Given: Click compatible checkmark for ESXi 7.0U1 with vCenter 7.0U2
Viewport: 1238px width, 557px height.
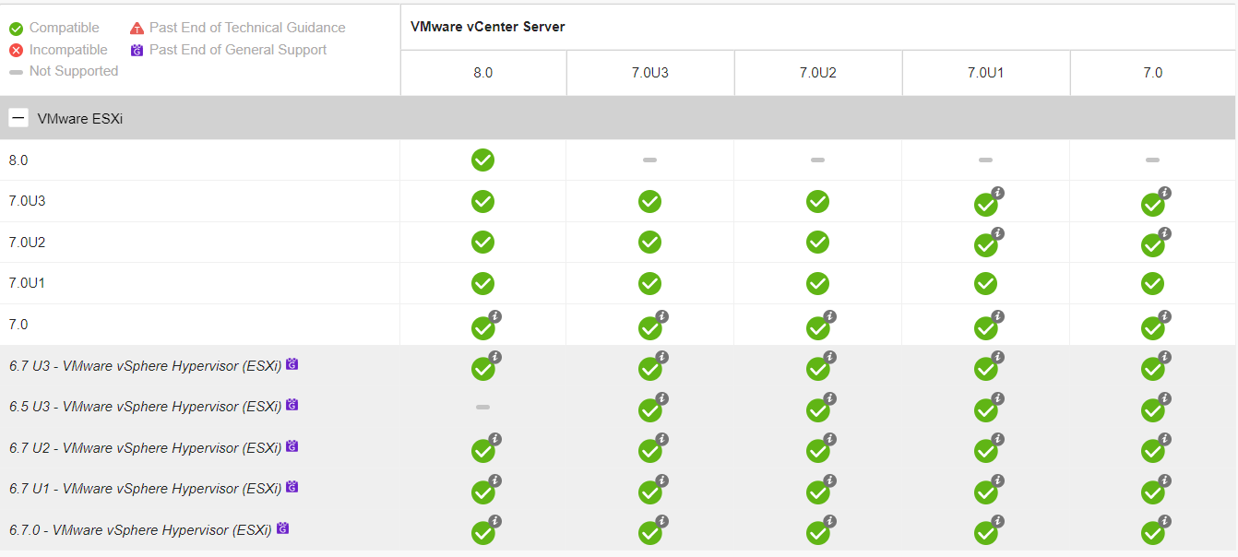Looking at the screenshot, I should tap(817, 283).
